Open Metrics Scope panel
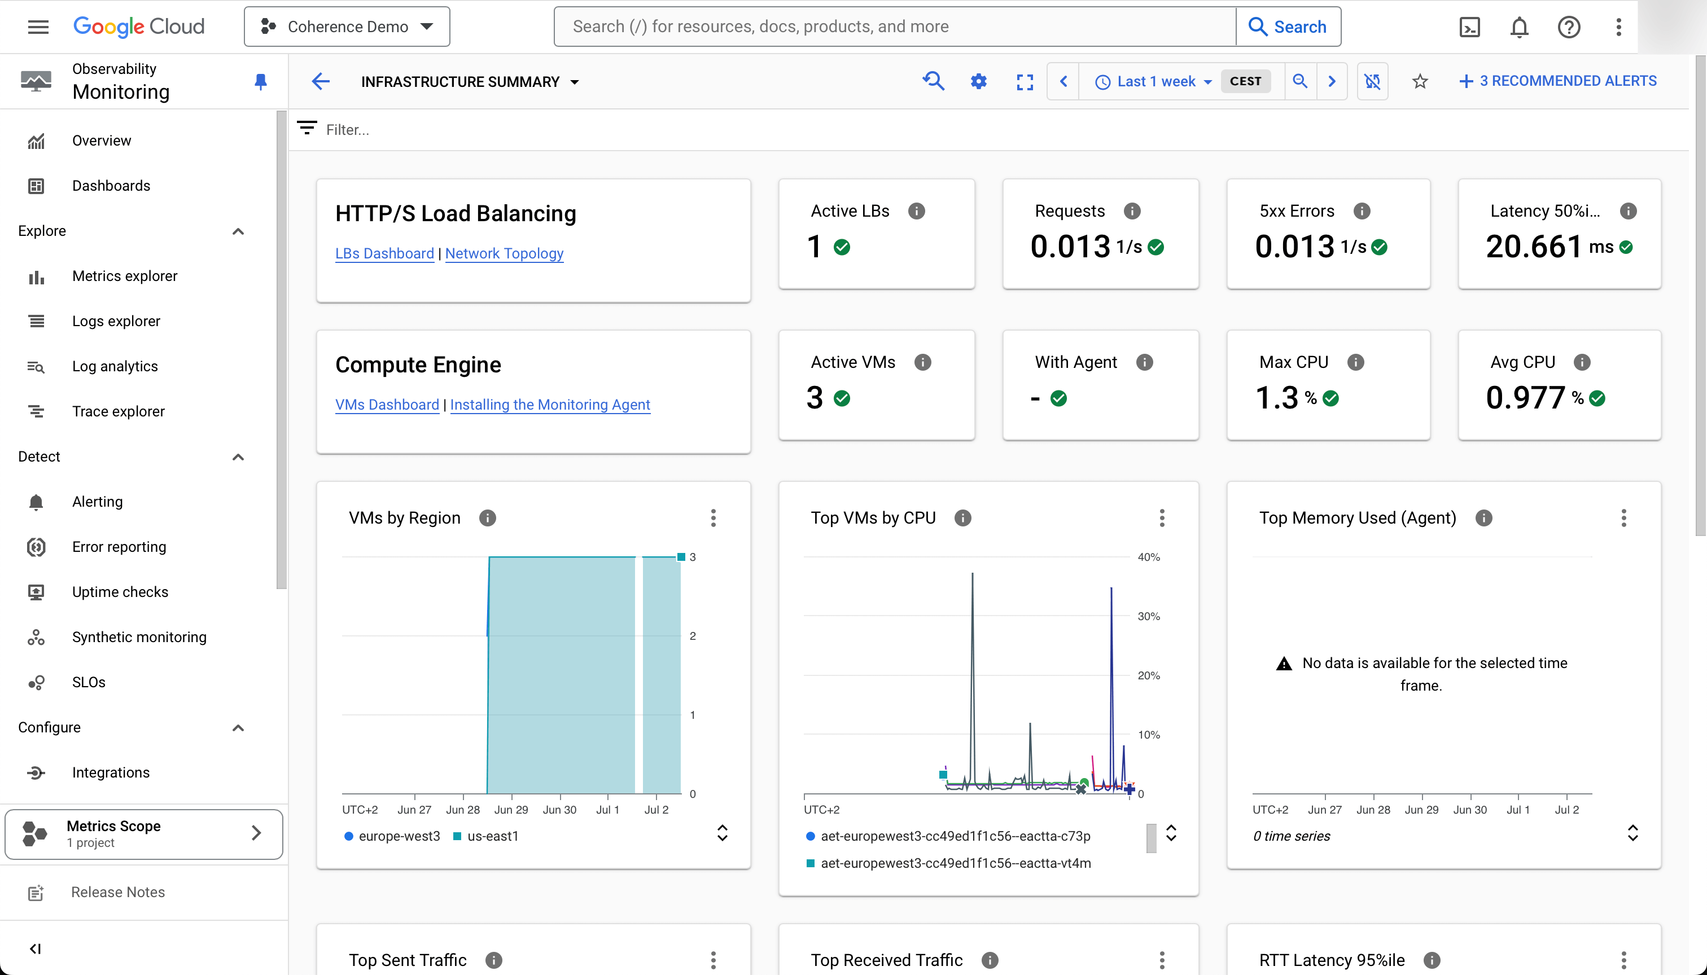 pyautogui.click(x=143, y=834)
